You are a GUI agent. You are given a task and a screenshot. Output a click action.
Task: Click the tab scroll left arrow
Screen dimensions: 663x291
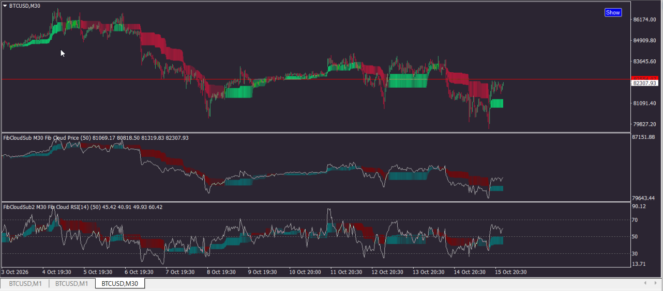[x=645, y=283]
